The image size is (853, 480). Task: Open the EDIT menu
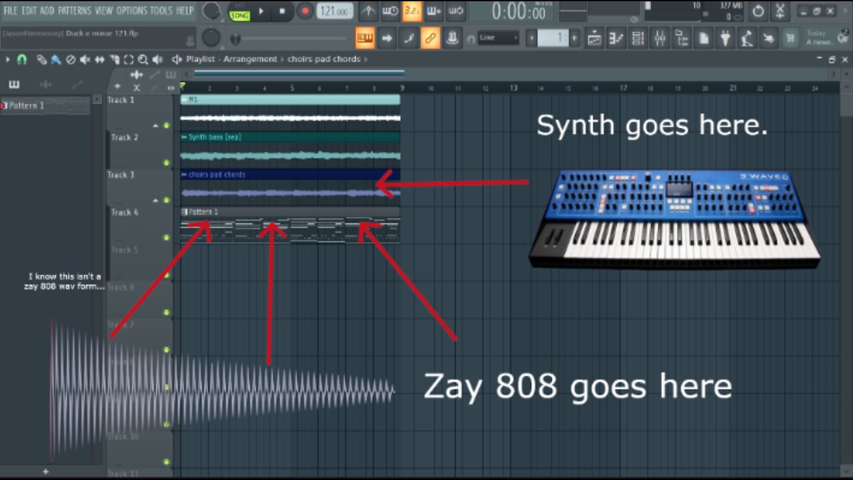pyautogui.click(x=29, y=11)
